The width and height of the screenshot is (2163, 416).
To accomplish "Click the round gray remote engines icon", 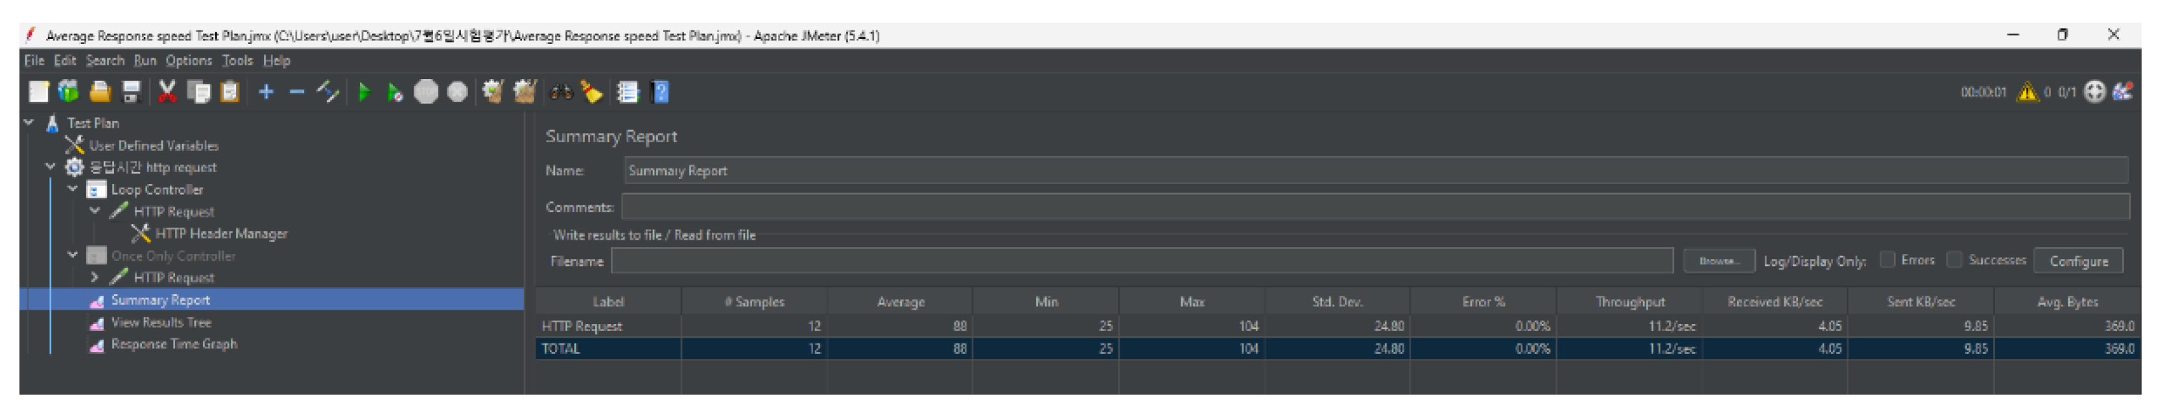I will coord(2094,91).
